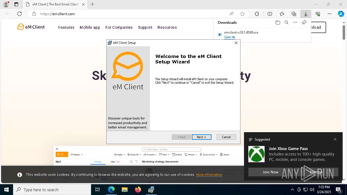Close the eM Client browser tab
The image size is (347, 195).
pyautogui.click(x=83, y=4)
